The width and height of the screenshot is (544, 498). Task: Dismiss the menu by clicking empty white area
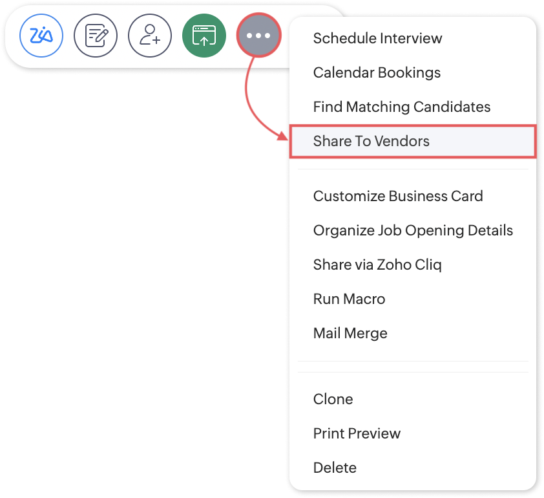pyautogui.click(x=139, y=278)
